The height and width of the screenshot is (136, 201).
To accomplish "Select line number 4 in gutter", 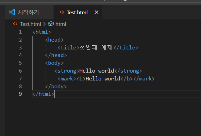I will (x=20, y=55).
